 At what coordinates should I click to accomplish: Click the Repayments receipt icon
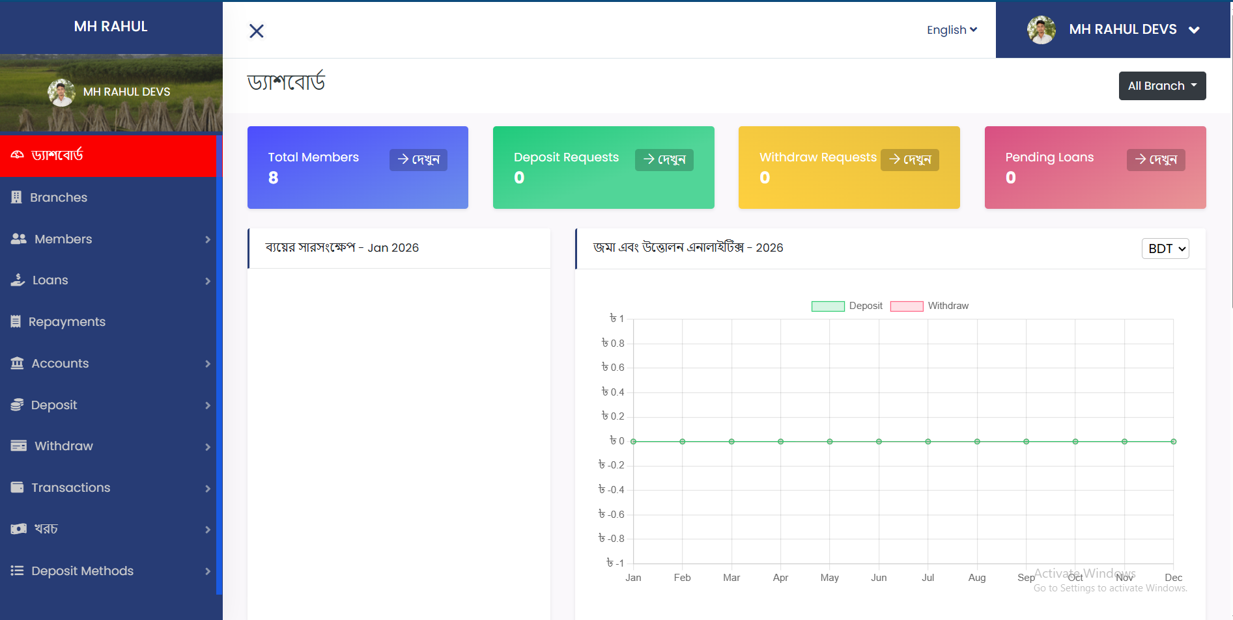[x=16, y=321]
